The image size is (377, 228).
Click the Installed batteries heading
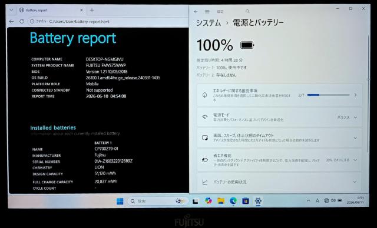tap(53, 128)
